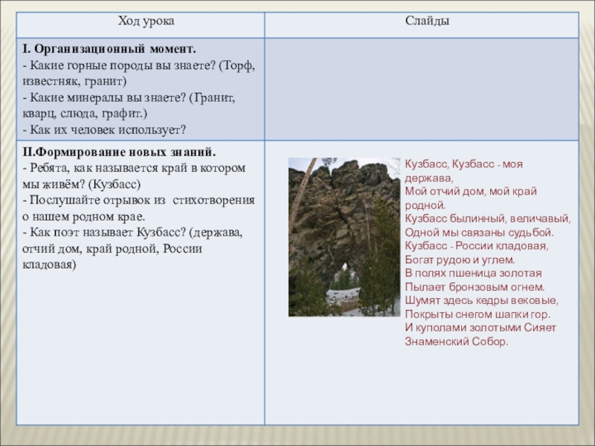Click the line 'отчий дом, край родной, России'

(x=112, y=249)
